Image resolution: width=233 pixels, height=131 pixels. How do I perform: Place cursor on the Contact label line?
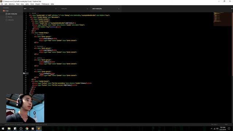point(47,74)
